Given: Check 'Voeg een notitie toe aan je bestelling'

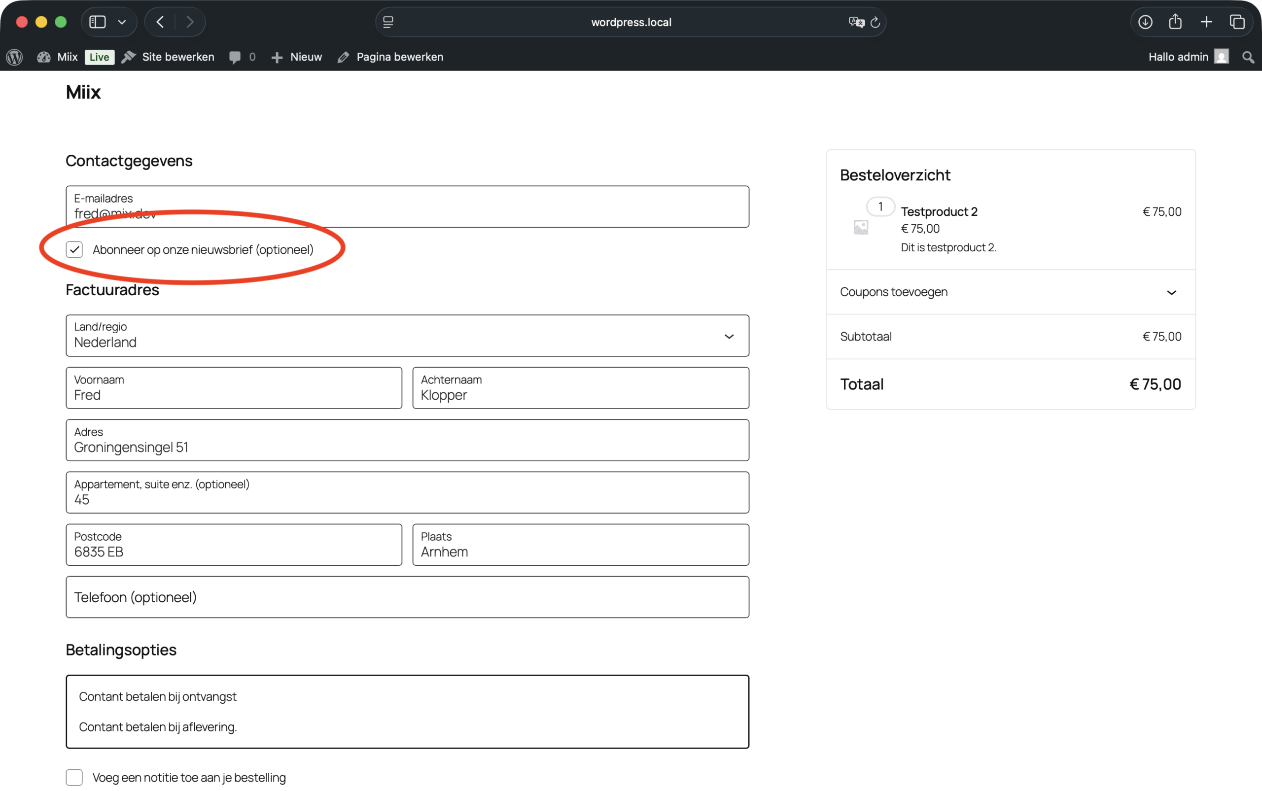Looking at the screenshot, I should 75,777.
